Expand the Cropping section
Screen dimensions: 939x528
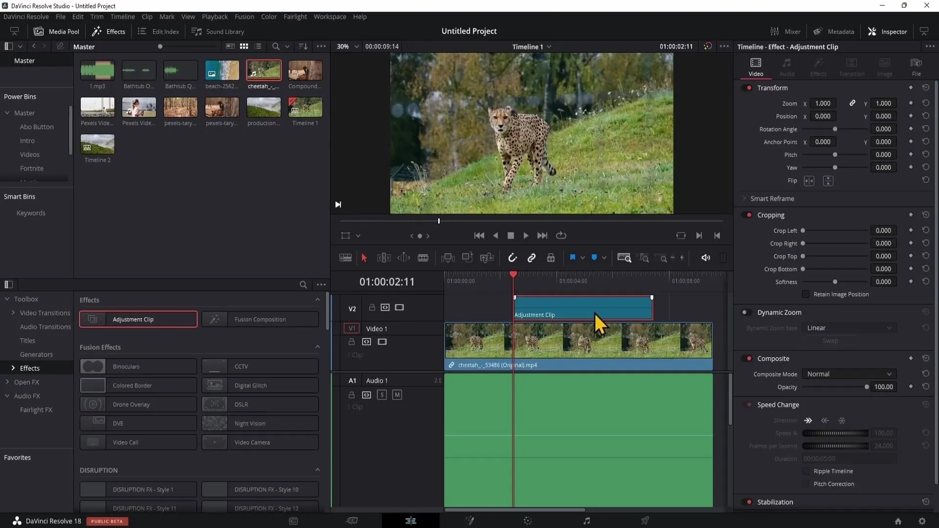(x=771, y=215)
